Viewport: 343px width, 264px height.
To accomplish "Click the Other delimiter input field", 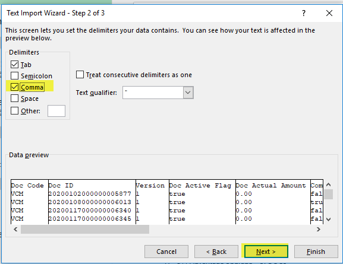I will coord(56,111).
